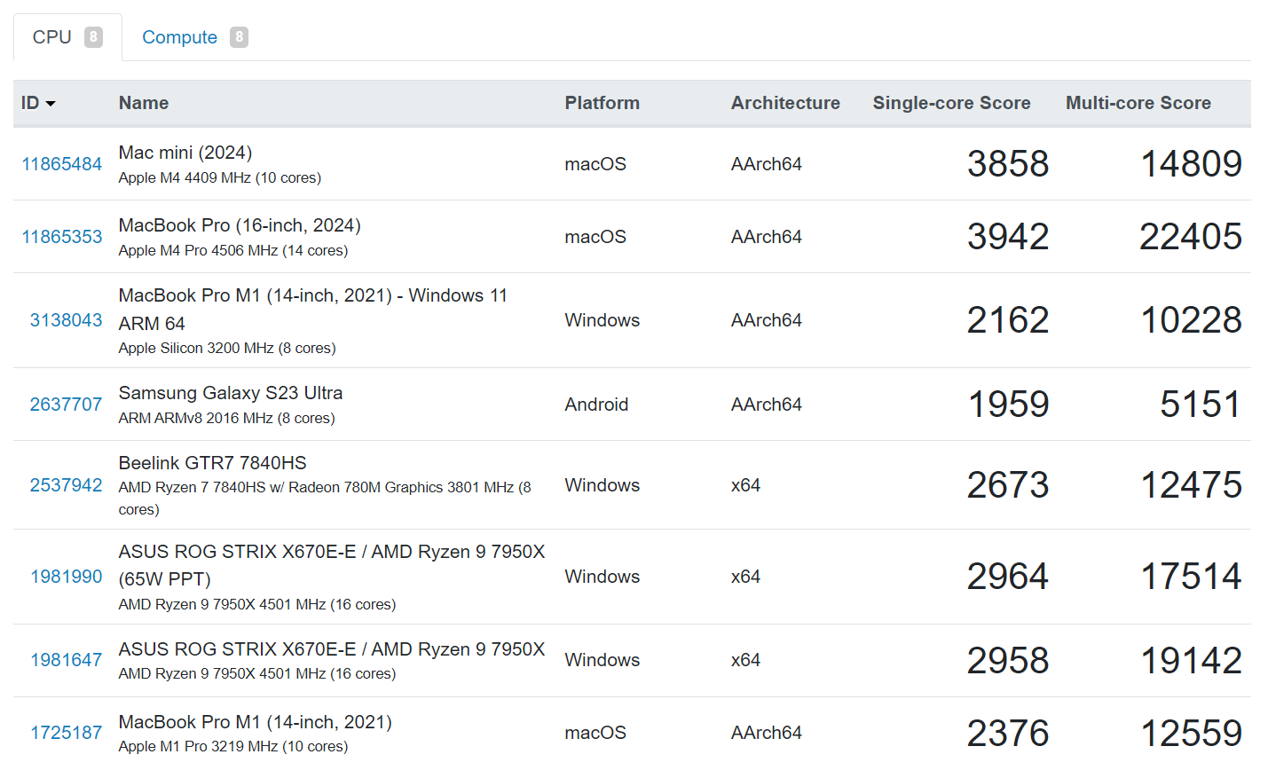Click the multi-core score 14809
Screen dimensions: 1268x770
pyautogui.click(x=1191, y=164)
